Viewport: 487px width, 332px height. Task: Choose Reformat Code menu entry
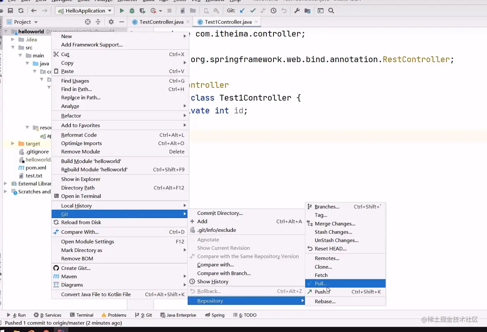point(120,135)
